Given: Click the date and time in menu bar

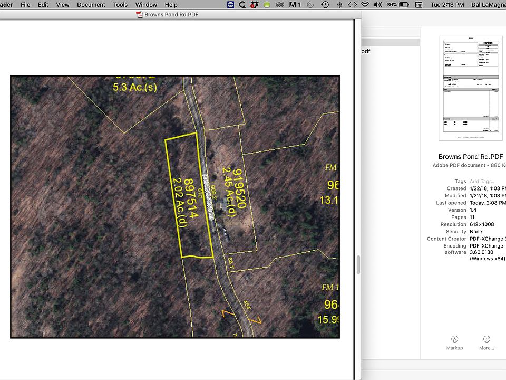Looking at the screenshot, I should [x=447, y=5].
